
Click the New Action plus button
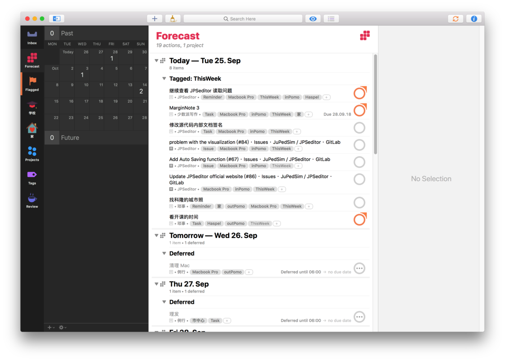tap(155, 19)
